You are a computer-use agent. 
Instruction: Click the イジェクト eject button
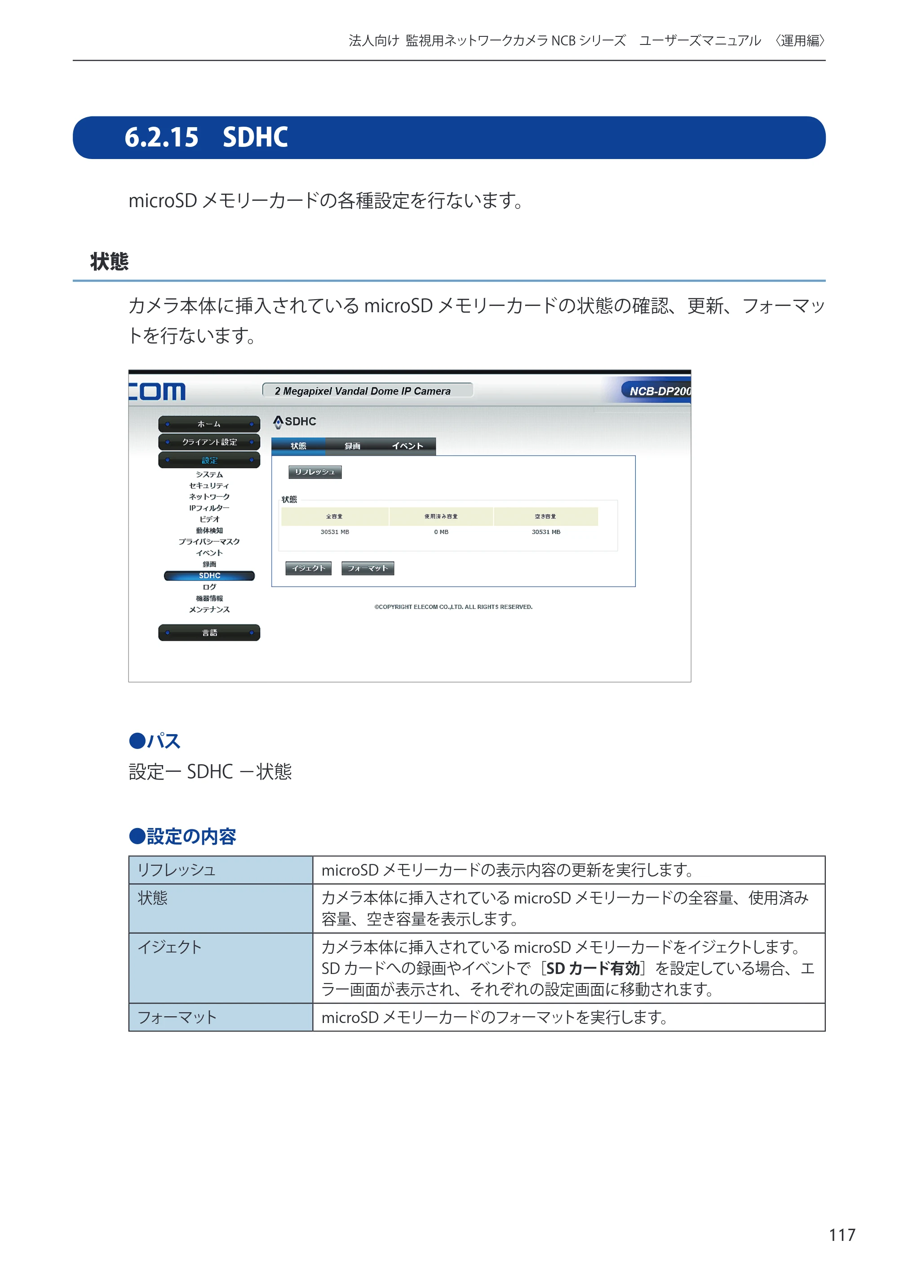click(x=308, y=568)
